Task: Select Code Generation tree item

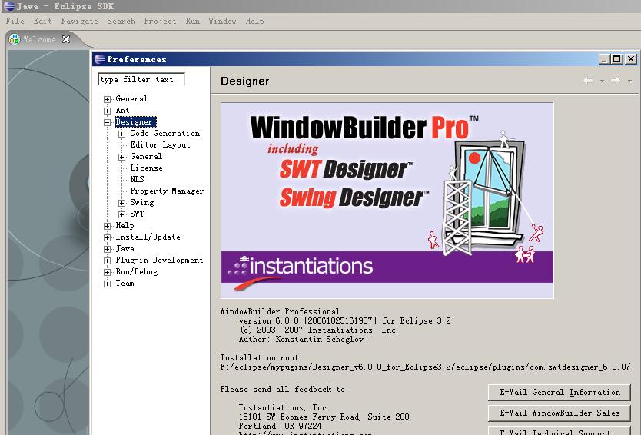Action: [165, 133]
